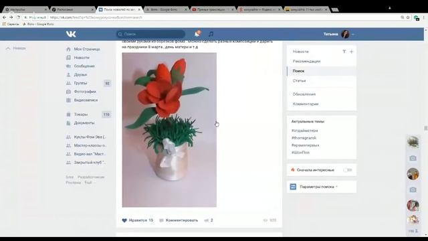Open the Видео-зал group shortcut
The height and width of the screenshot is (241, 428).
pyautogui.click(x=90, y=154)
